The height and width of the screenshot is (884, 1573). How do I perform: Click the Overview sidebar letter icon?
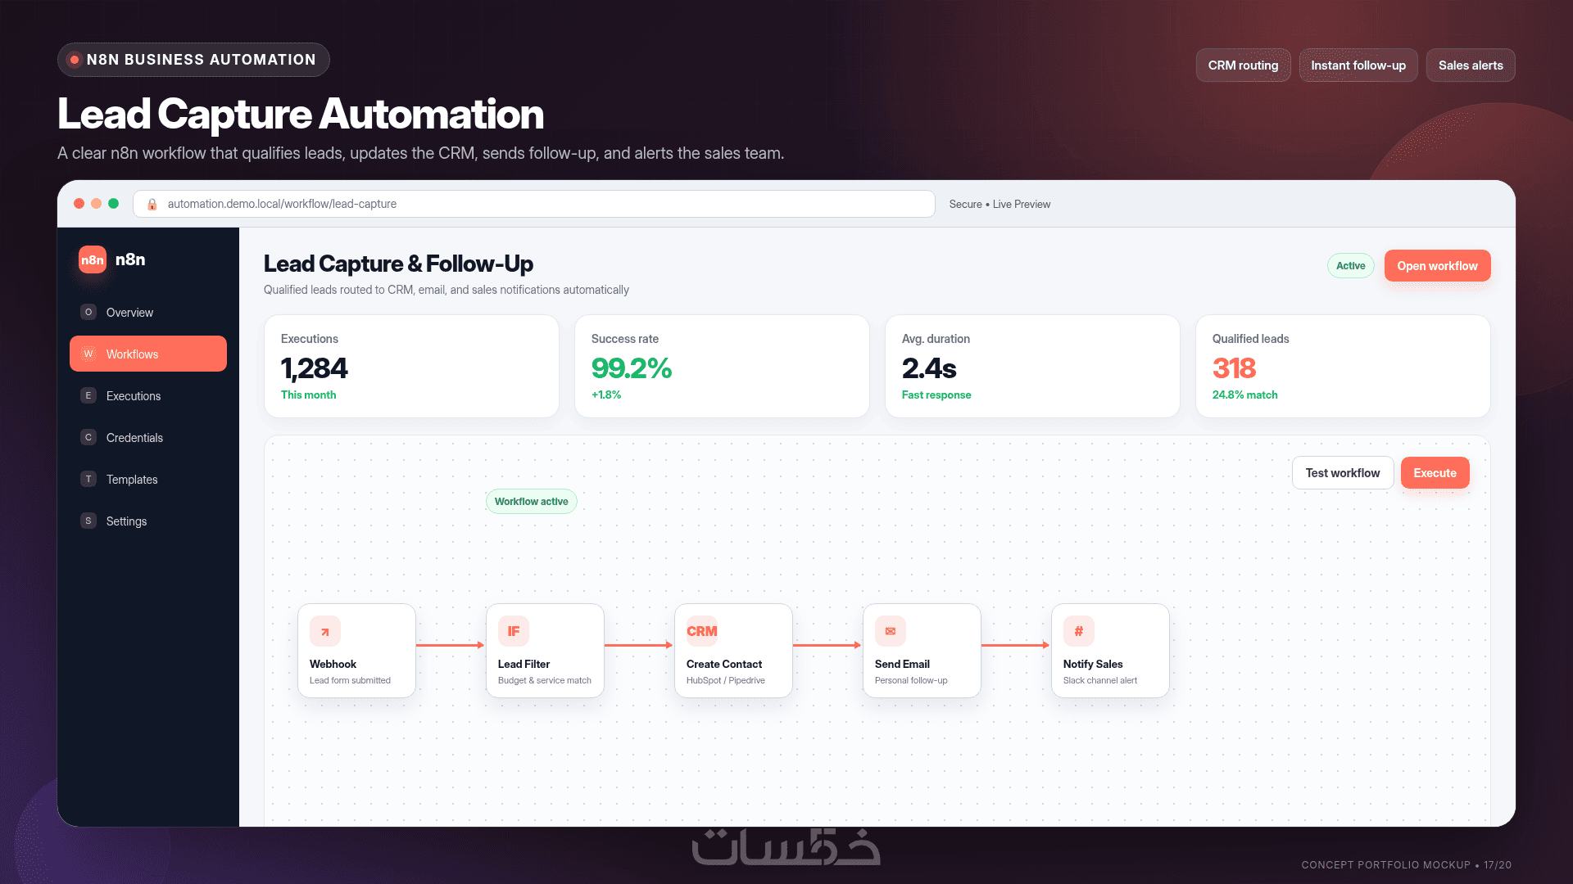pos(88,312)
